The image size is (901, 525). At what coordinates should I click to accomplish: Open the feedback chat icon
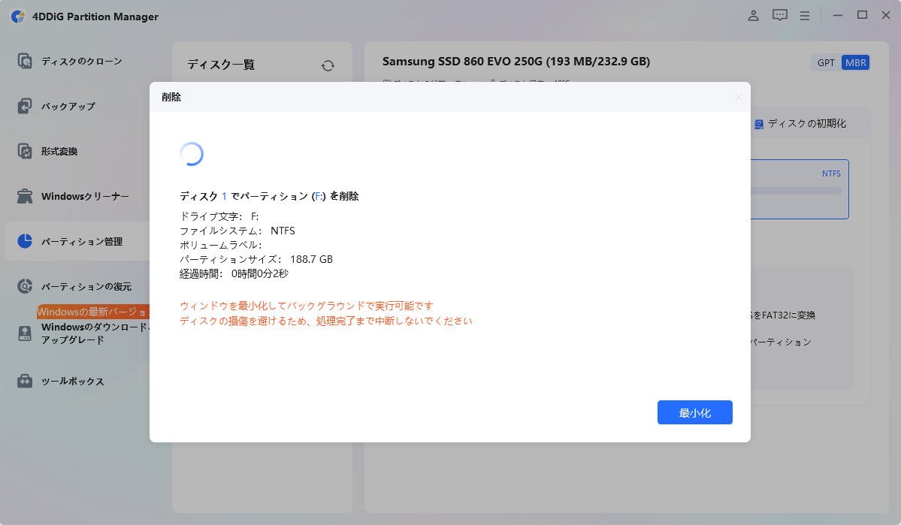click(x=780, y=16)
